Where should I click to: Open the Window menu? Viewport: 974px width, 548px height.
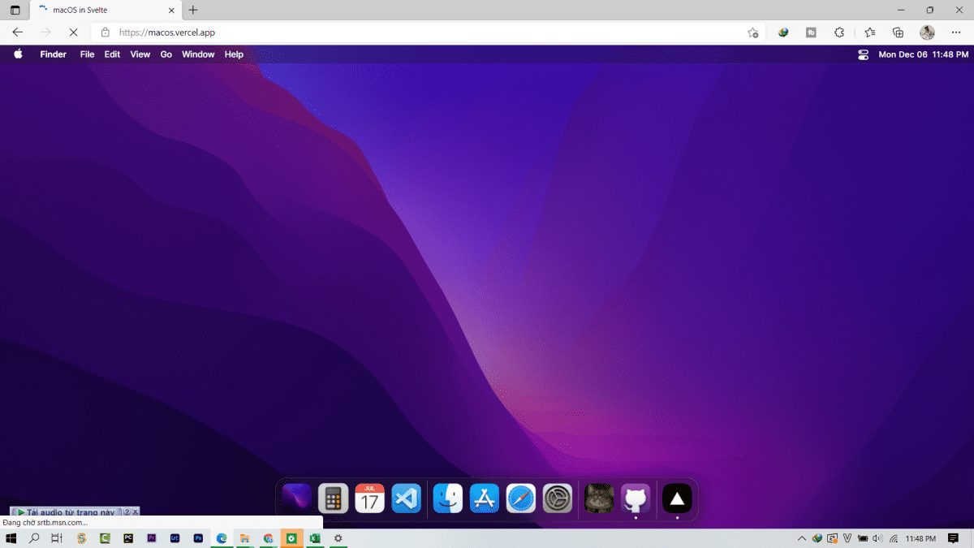pyautogui.click(x=198, y=54)
